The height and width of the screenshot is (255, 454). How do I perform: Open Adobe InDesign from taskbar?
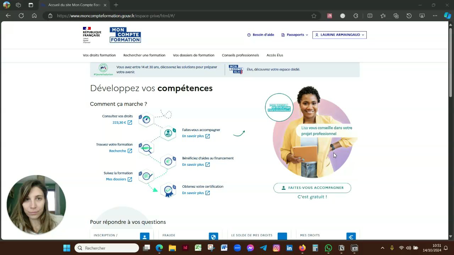pyautogui.click(x=185, y=248)
